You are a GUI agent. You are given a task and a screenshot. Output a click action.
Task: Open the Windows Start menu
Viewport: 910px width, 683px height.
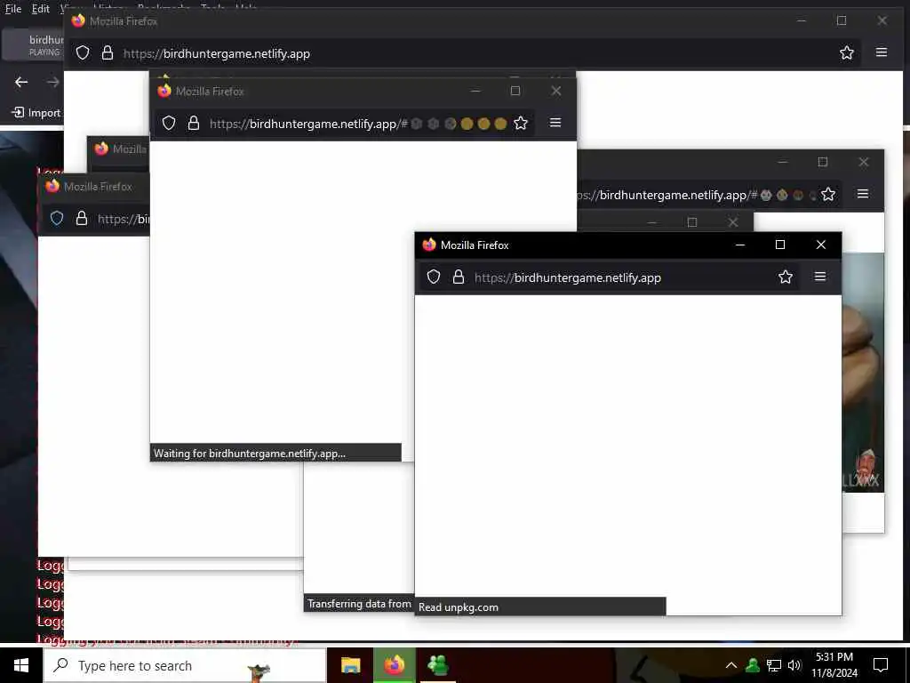[x=21, y=665]
